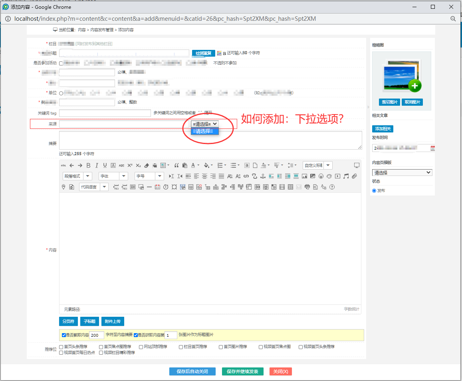Click the 保存后自动关闭 button
This screenshot has width=462, height=381.
tap(192, 371)
